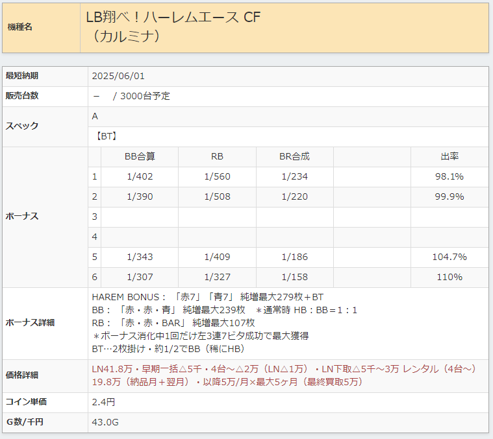Click the 'G数/千円' row label

tap(25, 422)
